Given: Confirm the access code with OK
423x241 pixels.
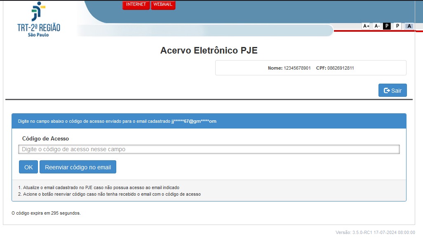Looking at the screenshot, I should [28, 167].
